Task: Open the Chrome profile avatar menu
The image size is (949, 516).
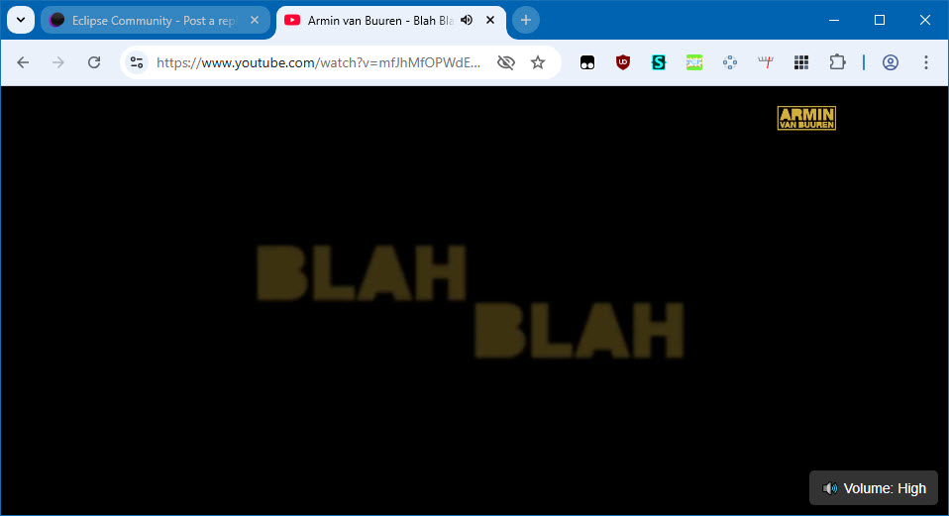Action: 891,62
